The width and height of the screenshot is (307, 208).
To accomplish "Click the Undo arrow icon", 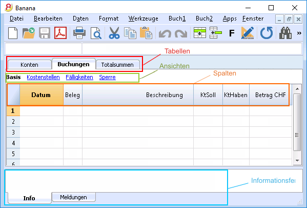I will pyautogui.click(x=165, y=33).
